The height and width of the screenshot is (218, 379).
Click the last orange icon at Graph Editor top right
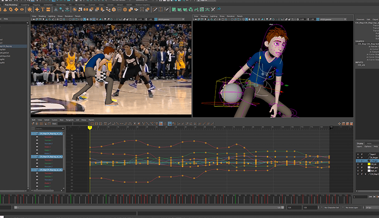(x=351, y=124)
